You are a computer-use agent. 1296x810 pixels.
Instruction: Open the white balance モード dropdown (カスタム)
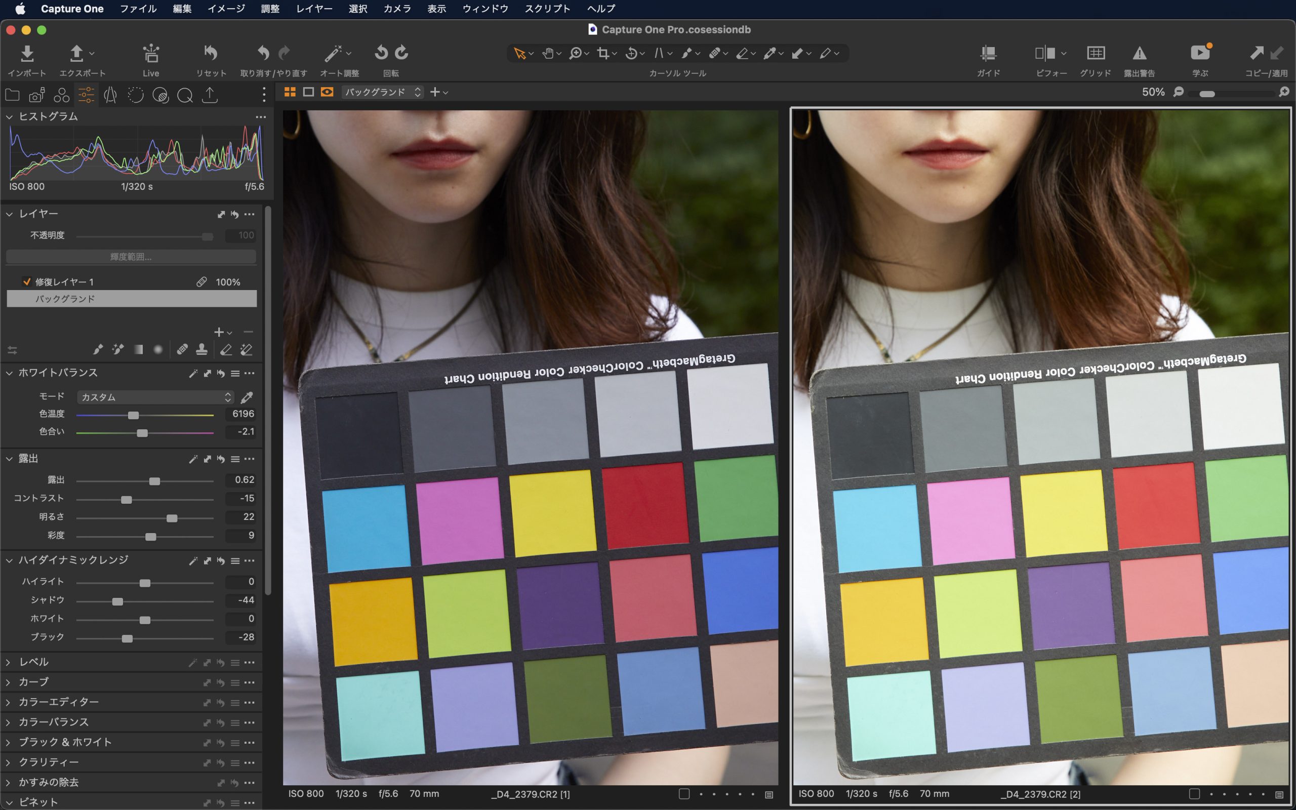pos(155,397)
